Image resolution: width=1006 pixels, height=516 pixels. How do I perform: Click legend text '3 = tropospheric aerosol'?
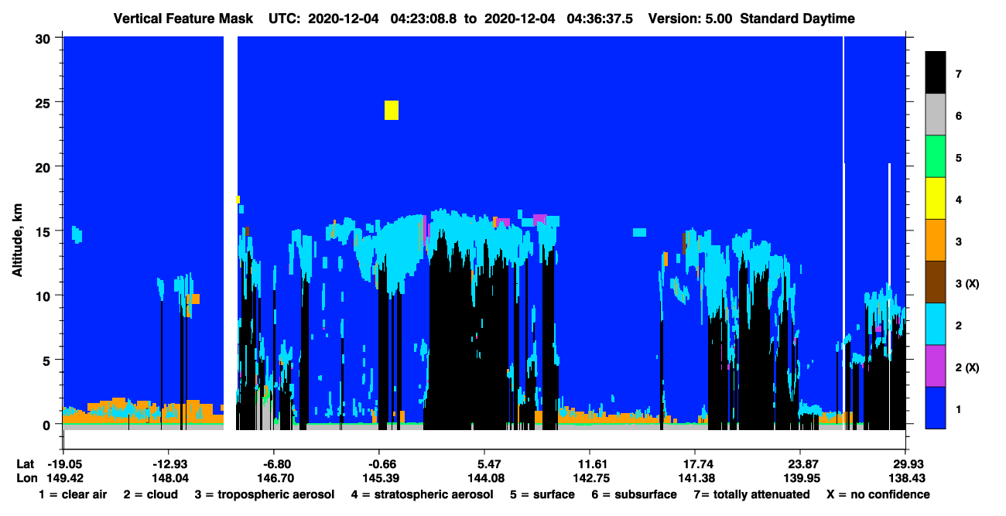(x=265, y=494)
